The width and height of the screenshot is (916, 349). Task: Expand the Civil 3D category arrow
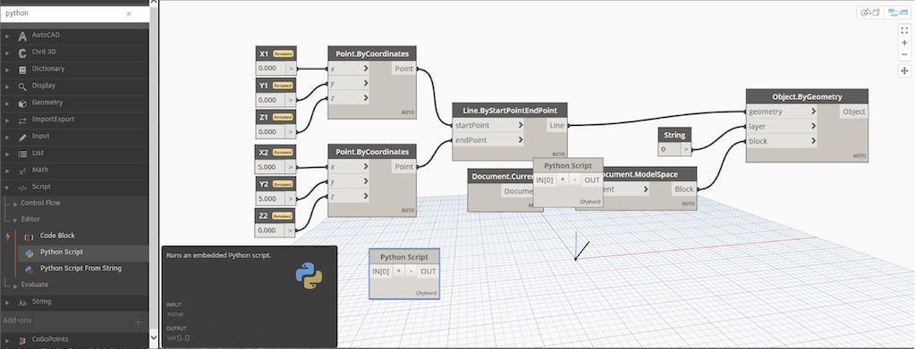tap(7, 53)
